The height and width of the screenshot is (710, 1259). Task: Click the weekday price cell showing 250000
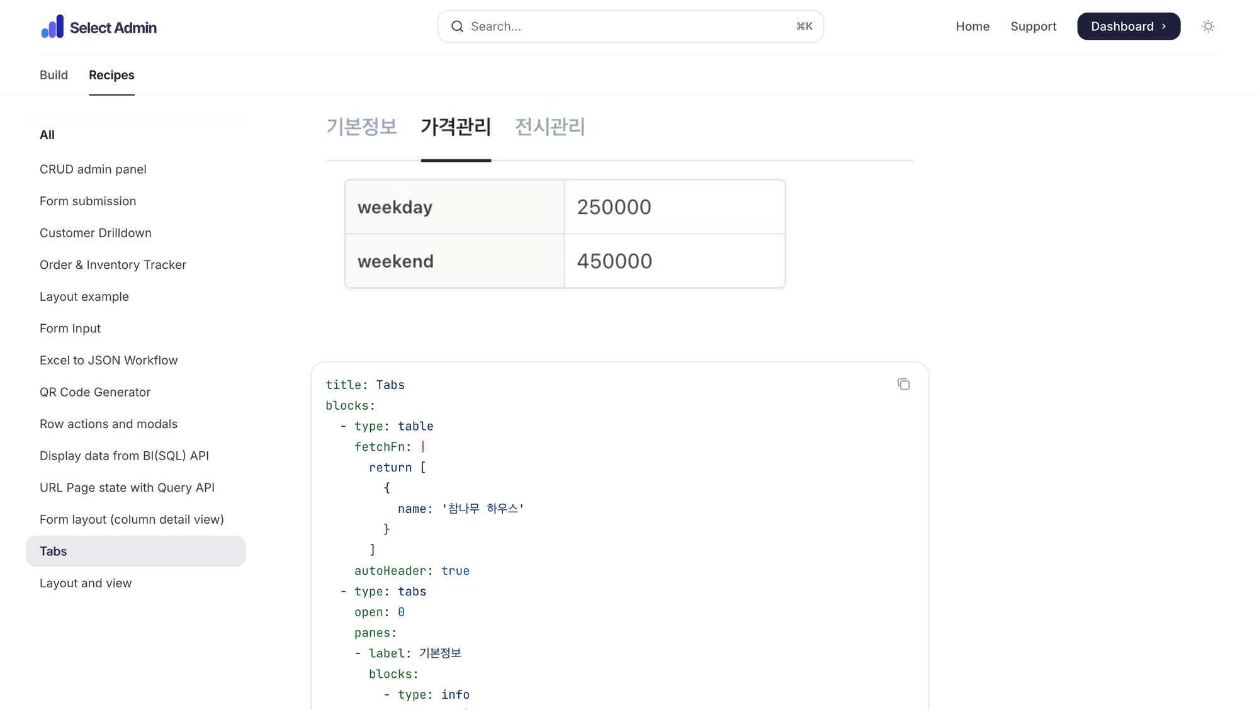tap(674, 206)
